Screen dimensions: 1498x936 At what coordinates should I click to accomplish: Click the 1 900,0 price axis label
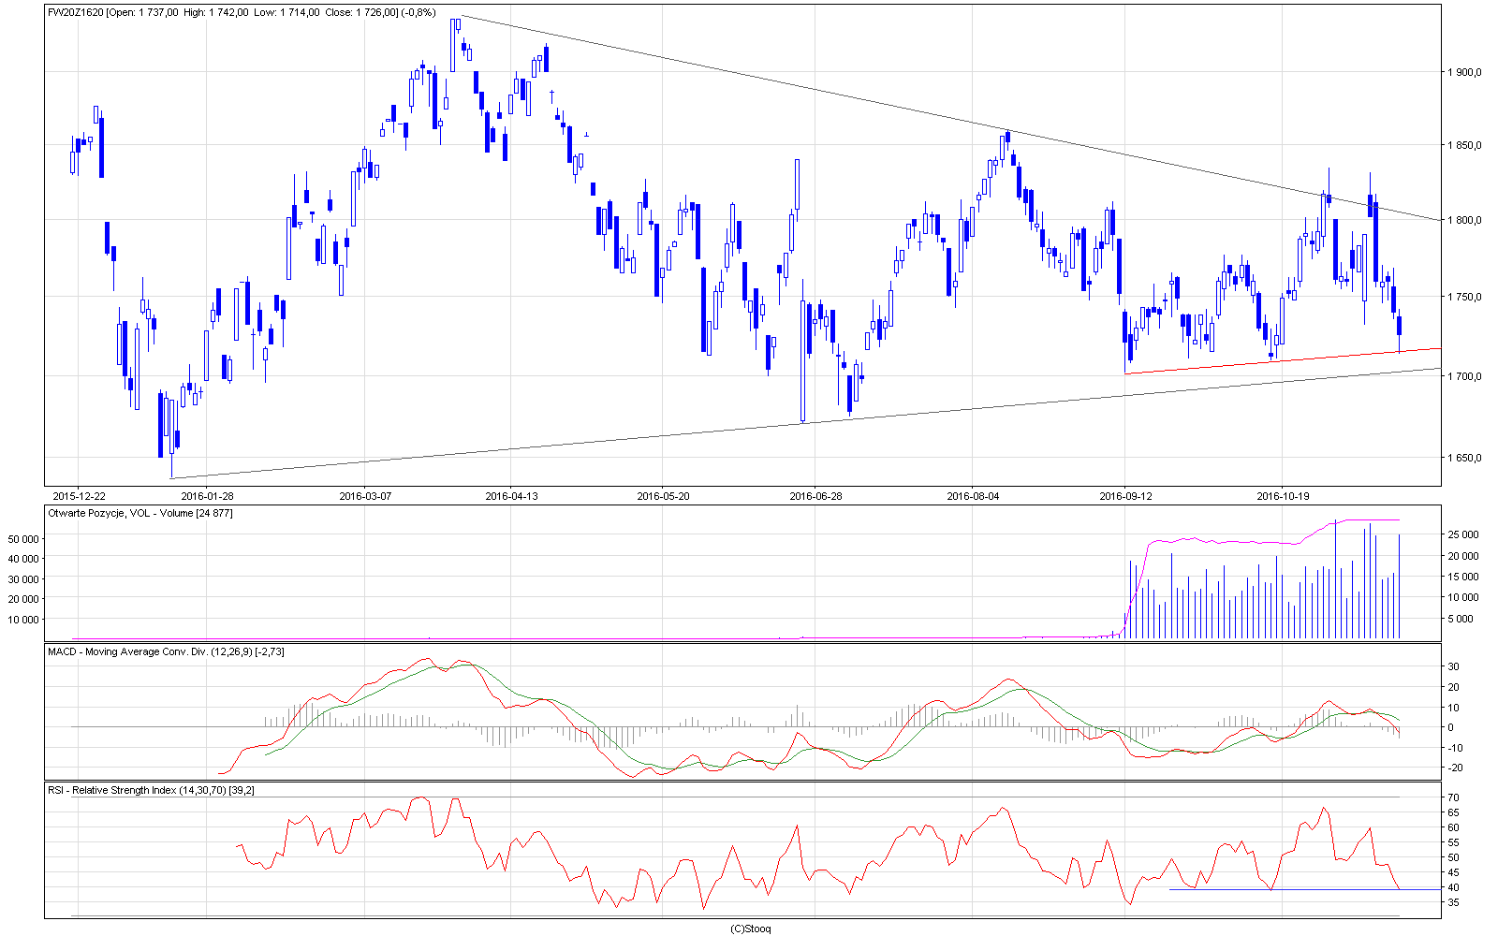[1464, 72]
